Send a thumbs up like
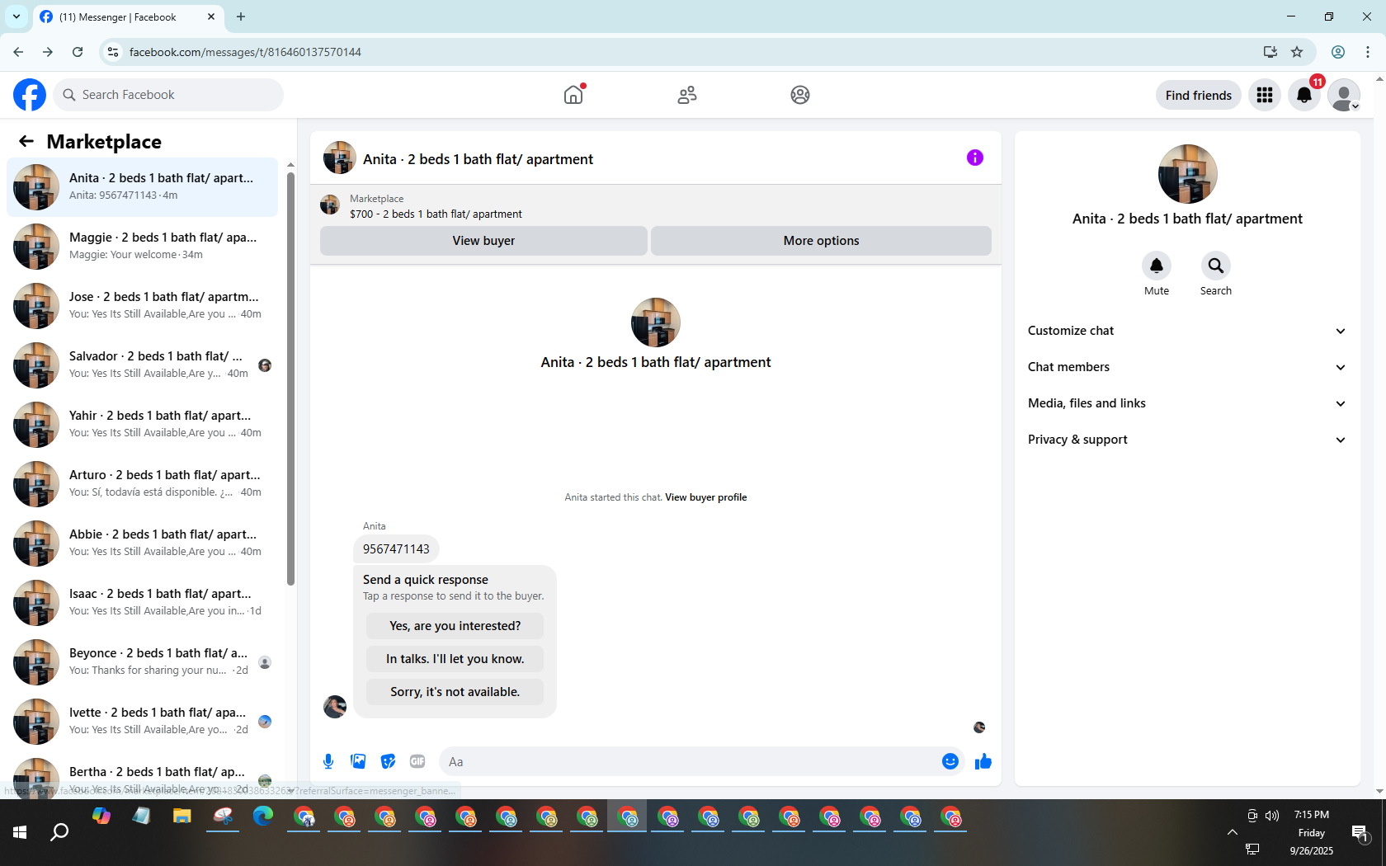This screenshot has width=1386, height=866. tap(983, 761)
